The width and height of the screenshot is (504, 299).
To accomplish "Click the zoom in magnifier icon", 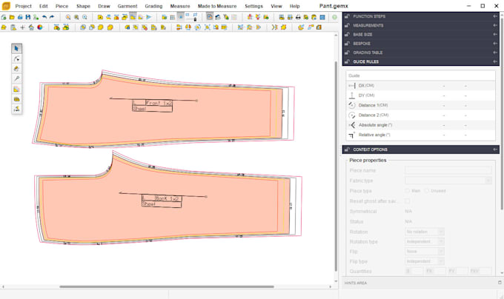I will (68, 16).
